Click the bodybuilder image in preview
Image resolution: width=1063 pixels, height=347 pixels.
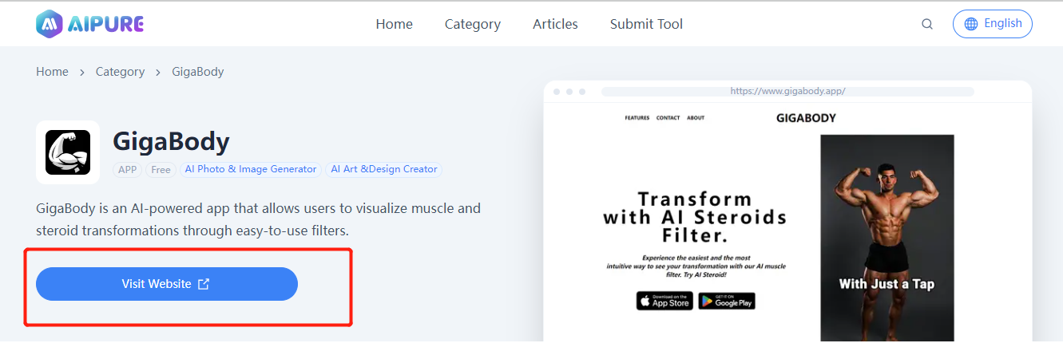pyautogui.click(x=887, y=239)
